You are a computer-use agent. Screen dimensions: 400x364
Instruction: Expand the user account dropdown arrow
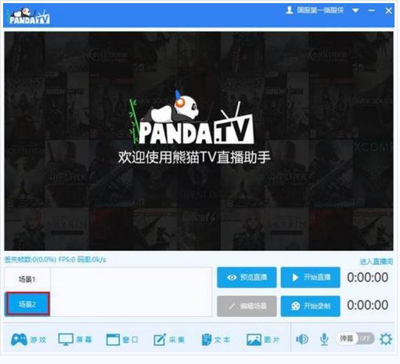(x=355, y=11)
